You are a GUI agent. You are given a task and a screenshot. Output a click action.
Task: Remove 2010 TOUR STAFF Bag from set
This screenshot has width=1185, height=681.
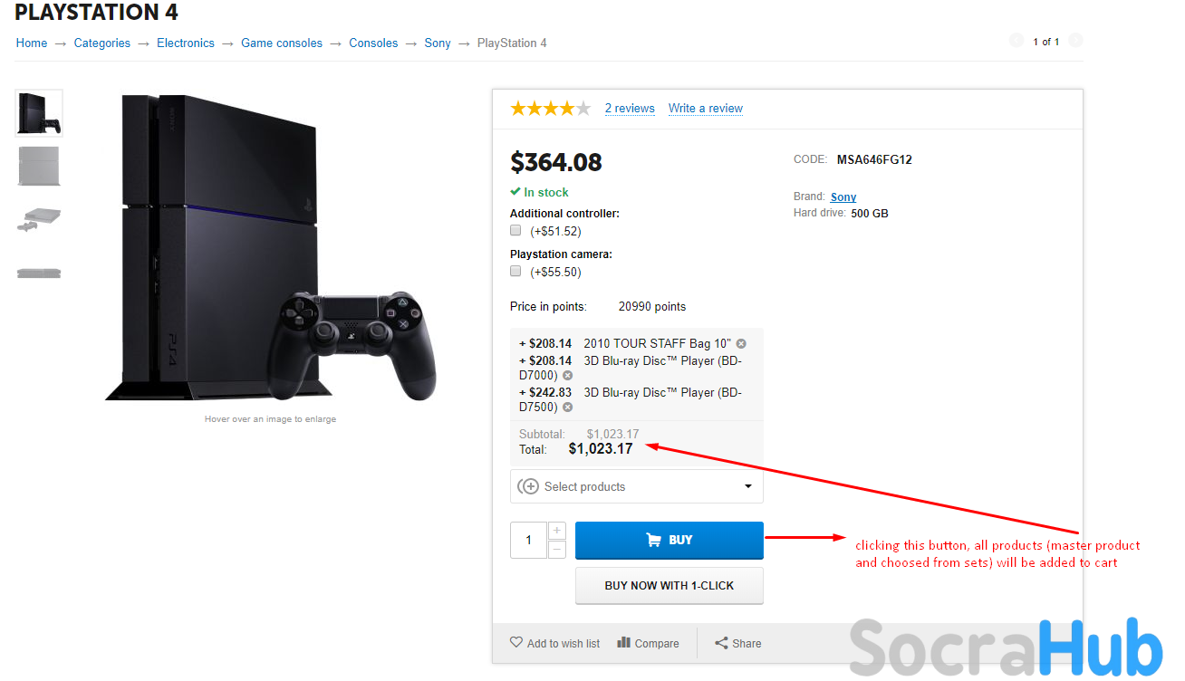[741, 344]
